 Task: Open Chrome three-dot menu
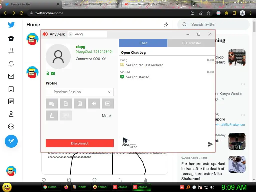[x=250, y=13]
